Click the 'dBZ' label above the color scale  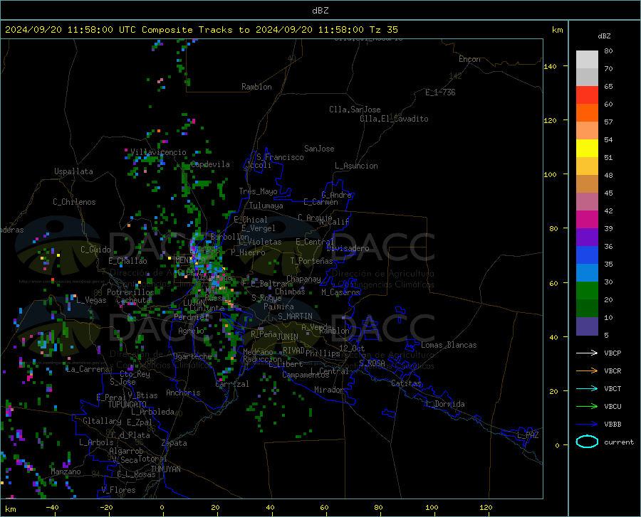coord(604,36)
